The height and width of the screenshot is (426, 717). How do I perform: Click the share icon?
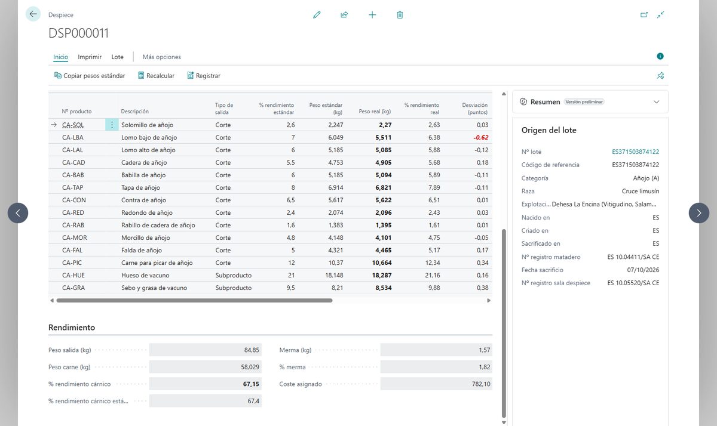click(344, 15)
